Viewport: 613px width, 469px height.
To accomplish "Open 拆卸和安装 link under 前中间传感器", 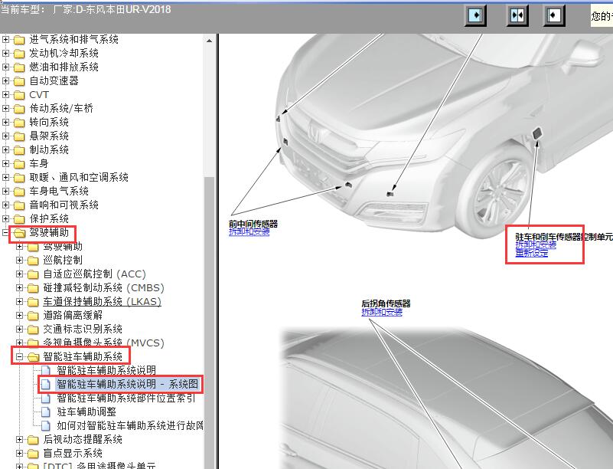I will coord(249,231).
